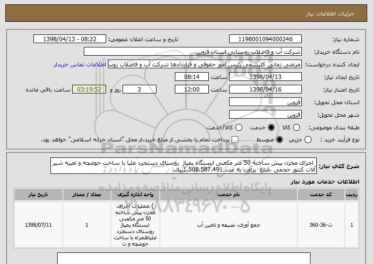Click the جزئیات اطلاعات نیاز page header
This screenshot has width=373, height=264.
pyautogui.click(x=186, y=14)
